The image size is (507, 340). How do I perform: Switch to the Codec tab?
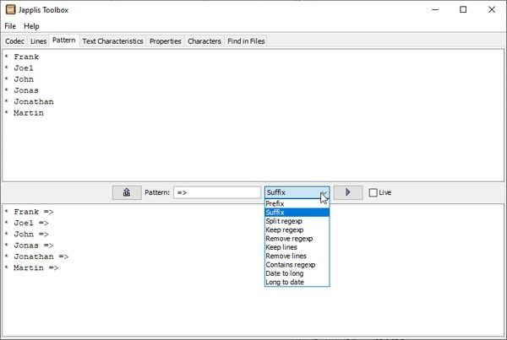pyautogui.click(x=14, y=41)
